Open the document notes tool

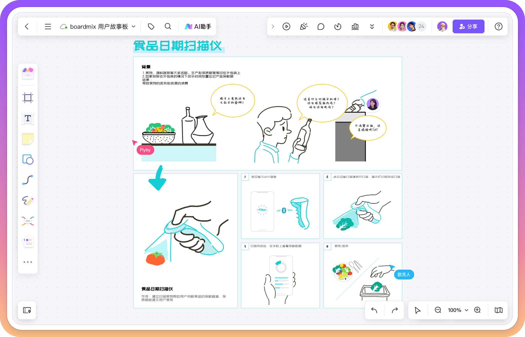point(28,241)
